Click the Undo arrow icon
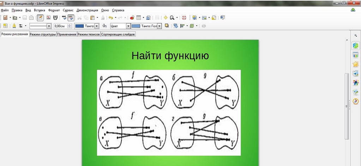 110,17
